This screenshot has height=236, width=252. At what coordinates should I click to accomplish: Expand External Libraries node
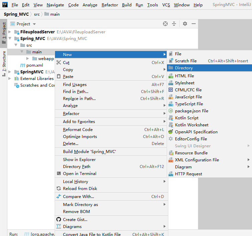pyautogui.click(x=10, y=78)
